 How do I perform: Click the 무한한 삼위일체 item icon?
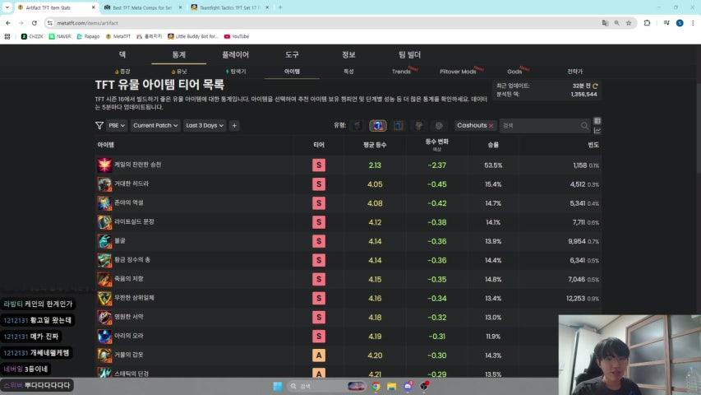tap(104, 298)
